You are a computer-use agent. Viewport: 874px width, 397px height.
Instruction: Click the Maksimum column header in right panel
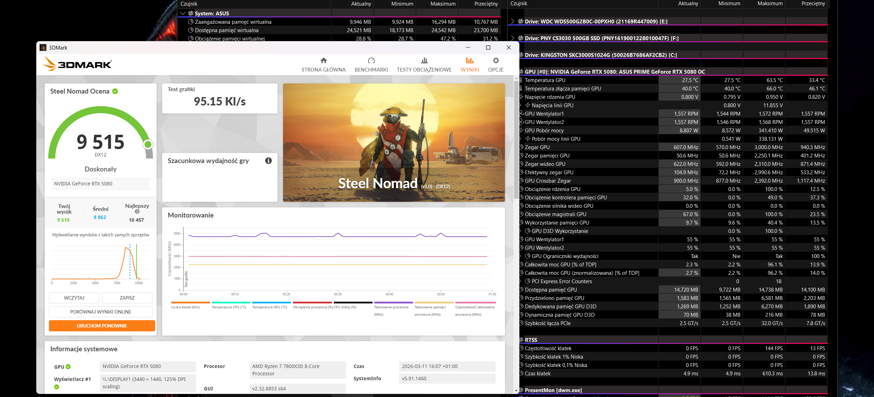point(770,3)
